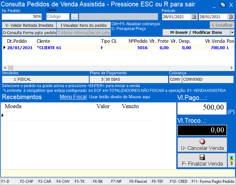Click the (P) label beside Vl.Pago
This screenshot has height=185, width=236.
tap(231, 112)
